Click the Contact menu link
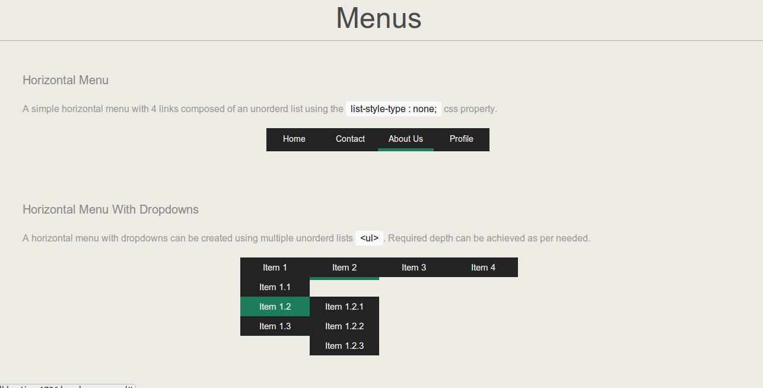The width and height of the screenshot is (763, 388). 350,139
